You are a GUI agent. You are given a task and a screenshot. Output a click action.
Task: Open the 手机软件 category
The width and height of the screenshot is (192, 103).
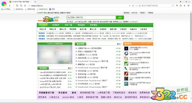point(123,29)
